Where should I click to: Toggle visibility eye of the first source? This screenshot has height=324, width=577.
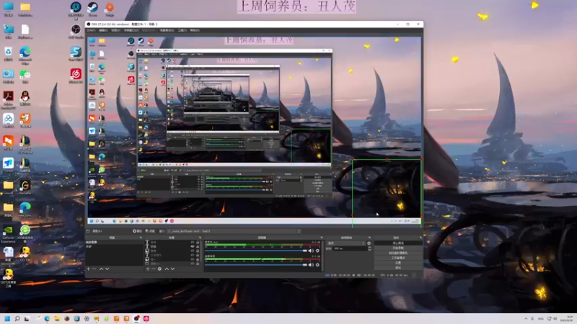192,242
